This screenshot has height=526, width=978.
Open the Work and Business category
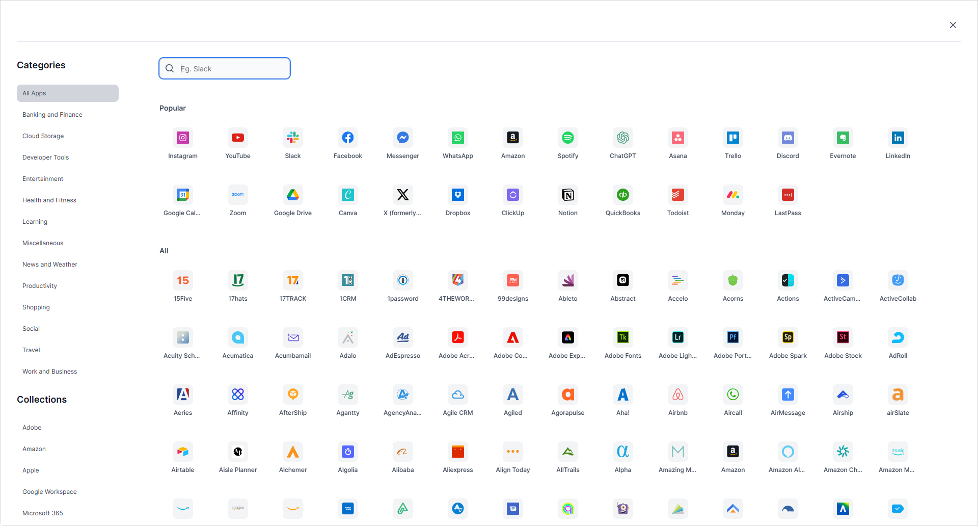coord(68,372)
